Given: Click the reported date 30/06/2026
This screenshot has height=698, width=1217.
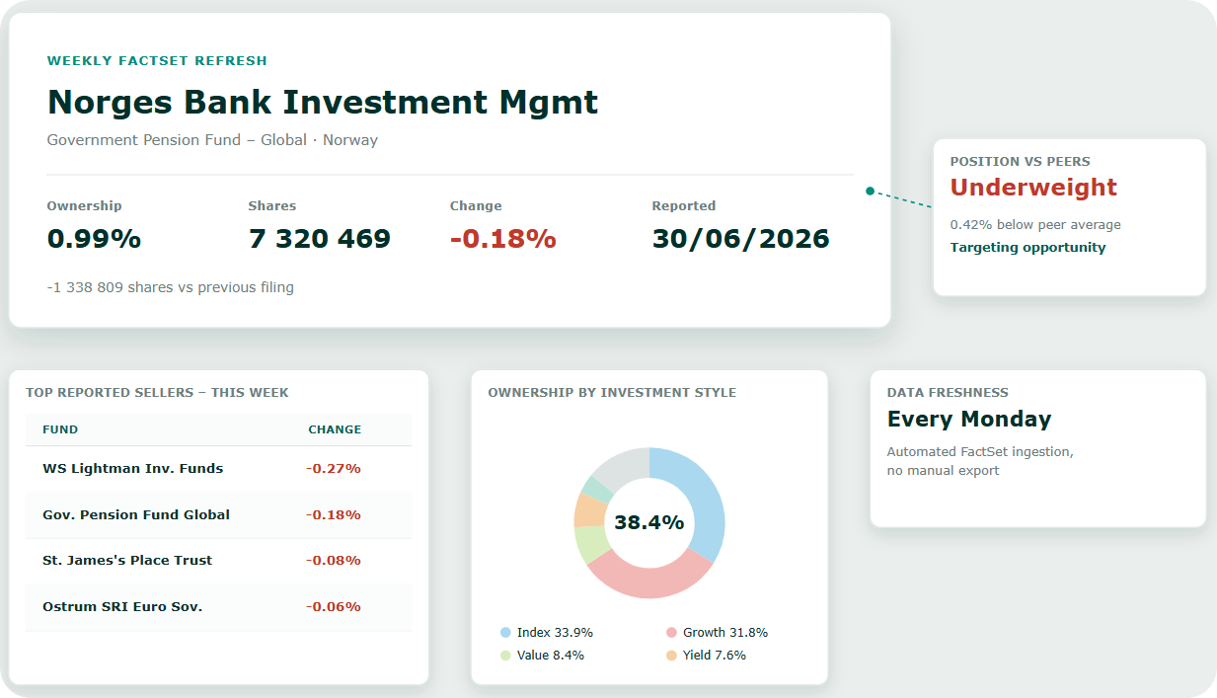Looking at the screenshot, I should pos(740,239).
